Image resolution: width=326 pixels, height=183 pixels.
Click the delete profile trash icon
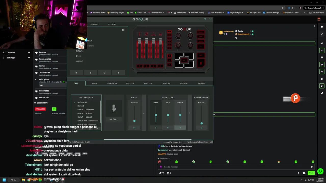(118, 73)
